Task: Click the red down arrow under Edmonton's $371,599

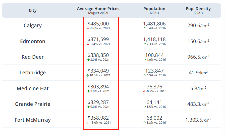Action: pos(88,44)
